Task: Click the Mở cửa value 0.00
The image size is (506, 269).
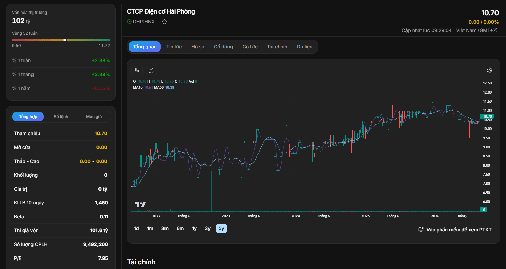Action: [x=102, y=147]
